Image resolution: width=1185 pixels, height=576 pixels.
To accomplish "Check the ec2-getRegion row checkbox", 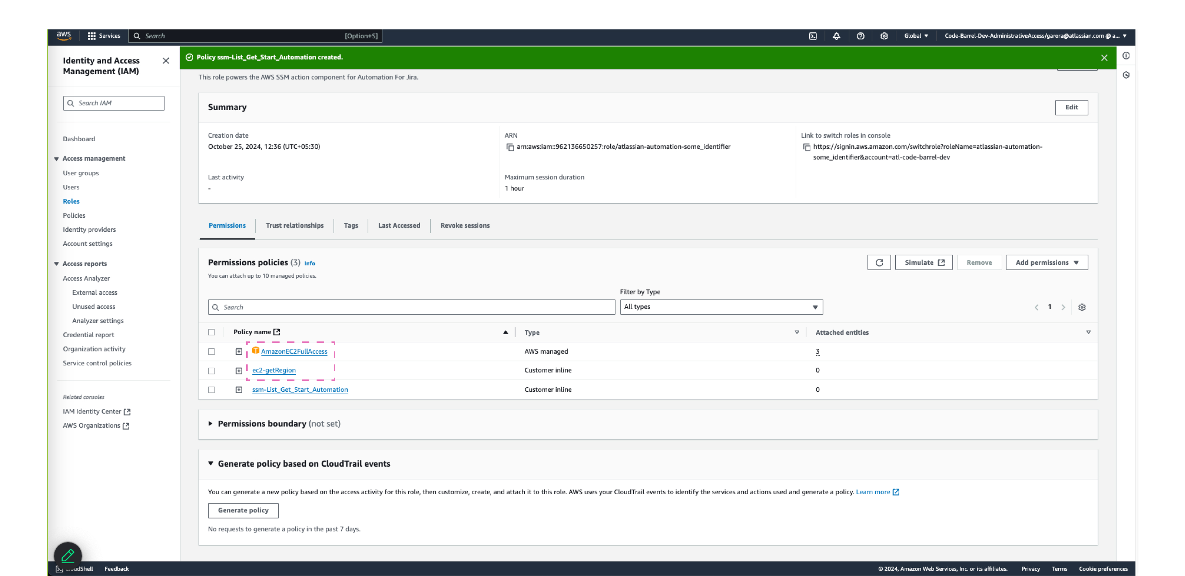I will 211,371.
